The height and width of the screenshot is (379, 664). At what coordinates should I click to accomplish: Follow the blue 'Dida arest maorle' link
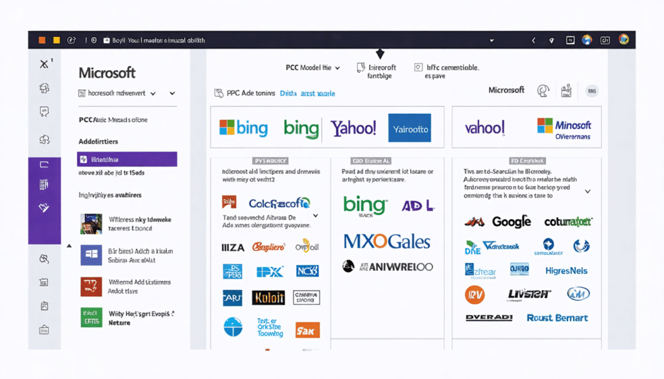[x=307, y=93]
